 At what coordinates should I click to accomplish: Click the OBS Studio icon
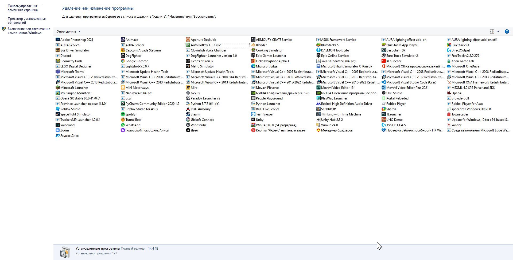coord(383,93)
